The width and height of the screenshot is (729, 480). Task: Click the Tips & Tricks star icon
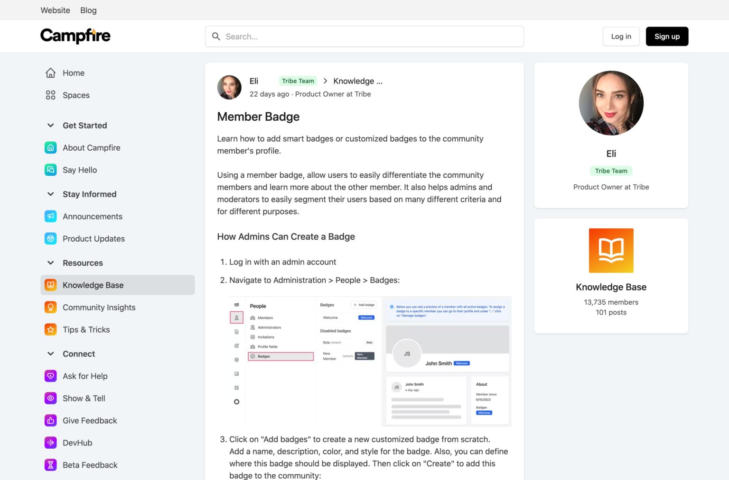[51, 329]
